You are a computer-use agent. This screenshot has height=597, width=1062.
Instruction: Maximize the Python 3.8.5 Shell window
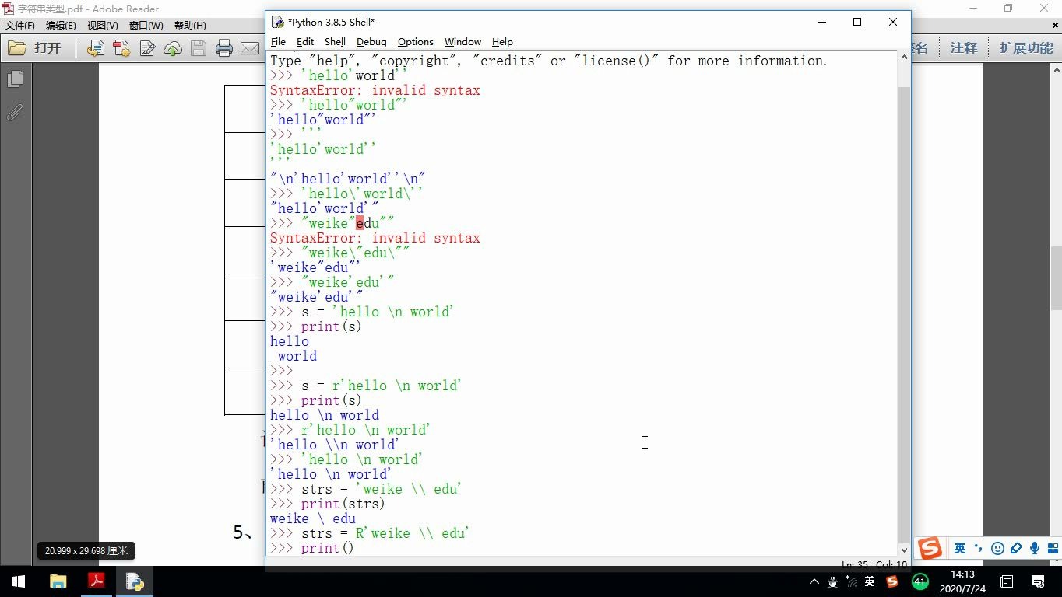point(857,22)
